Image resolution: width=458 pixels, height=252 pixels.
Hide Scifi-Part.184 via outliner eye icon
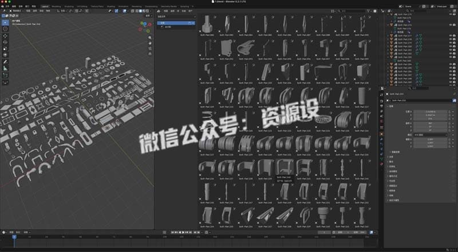(451, 64)
